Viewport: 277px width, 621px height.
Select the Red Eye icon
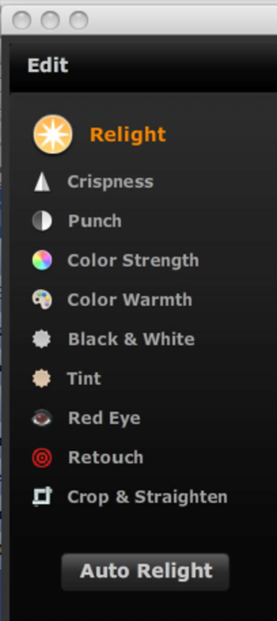coord(42,418)
